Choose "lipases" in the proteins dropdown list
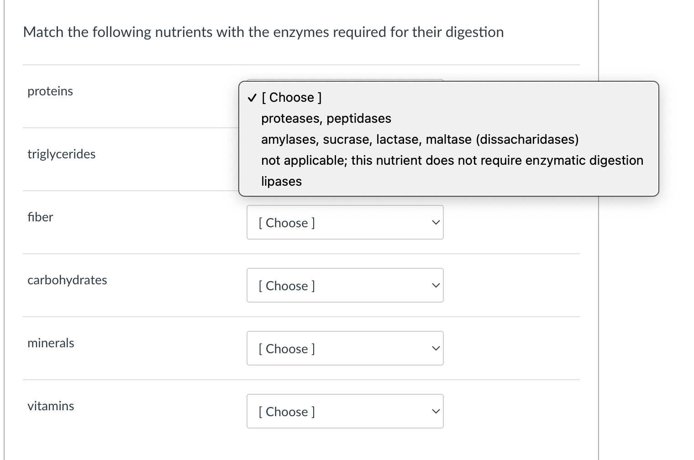The height and width of the screenshot is (460, 694). [281, 181]
